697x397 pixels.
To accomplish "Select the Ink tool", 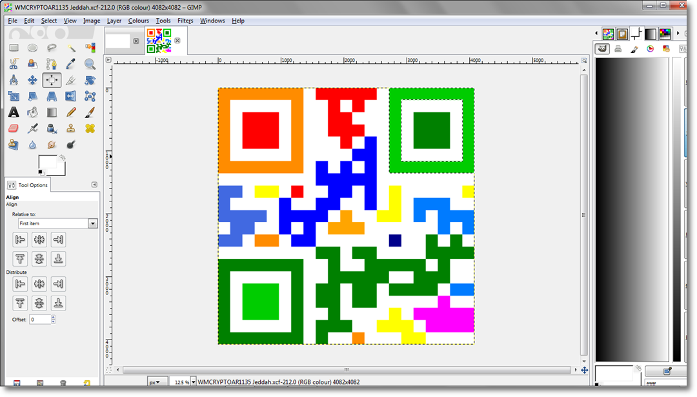I will click(x=52, y=128).
